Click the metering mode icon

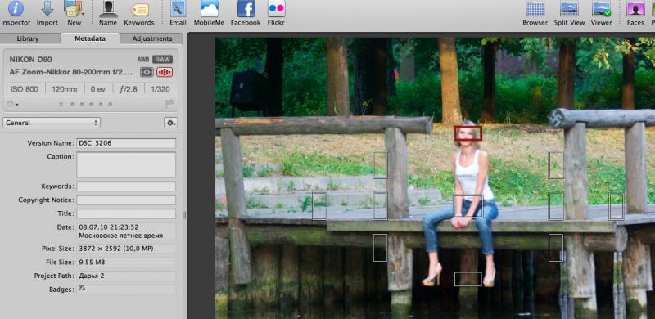point(147,72)
